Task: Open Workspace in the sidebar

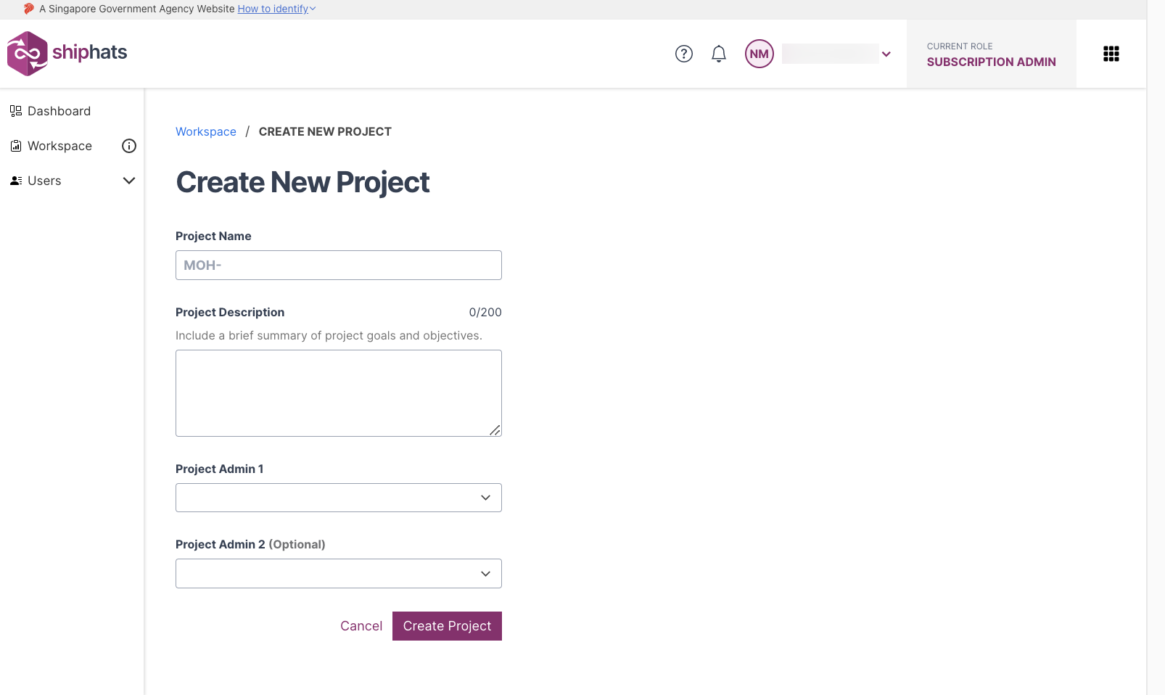Action: (x=59, y=146)
